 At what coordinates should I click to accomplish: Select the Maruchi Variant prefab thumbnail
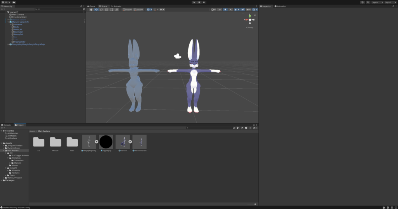pos(140,142)
